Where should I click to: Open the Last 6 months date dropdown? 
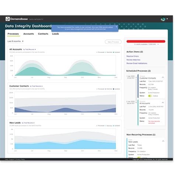16,41
